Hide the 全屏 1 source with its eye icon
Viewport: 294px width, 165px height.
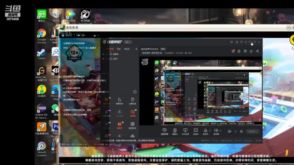(x=103, y=59)
